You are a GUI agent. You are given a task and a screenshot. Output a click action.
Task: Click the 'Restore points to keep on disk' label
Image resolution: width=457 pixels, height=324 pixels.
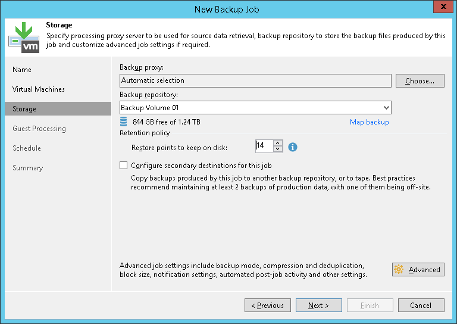point(179,148)
